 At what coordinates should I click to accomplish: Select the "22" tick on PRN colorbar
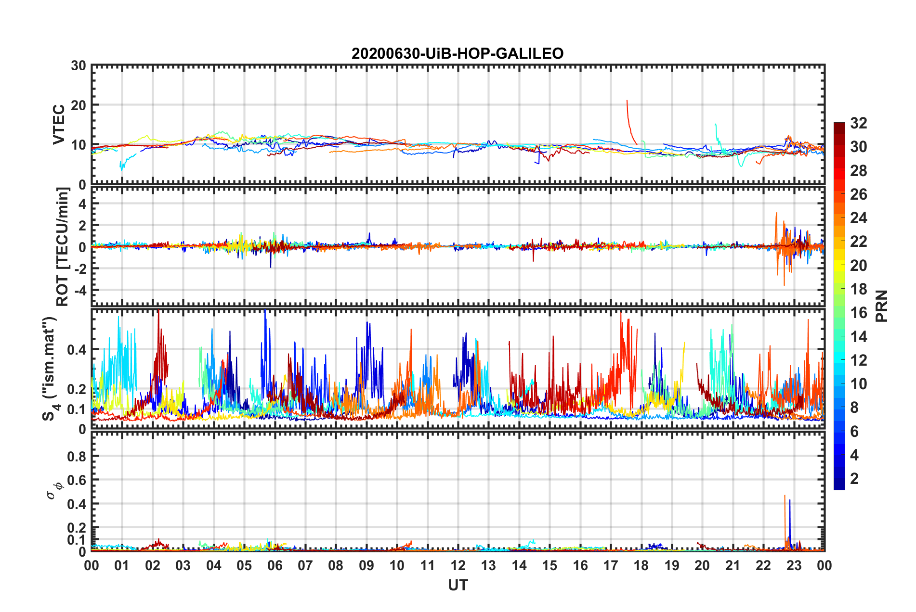(x=858, y=242)
